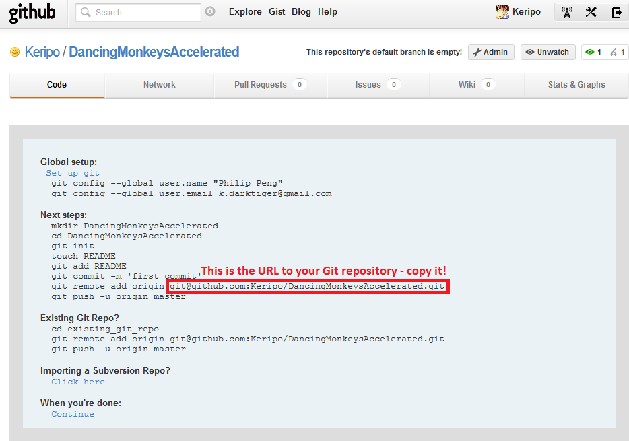The image size is (629, 441).
Task: Click watchers eye count 1
Action: 593,52
